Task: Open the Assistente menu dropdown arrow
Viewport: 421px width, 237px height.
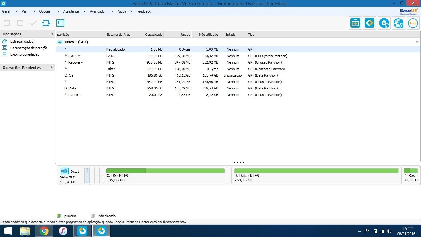Action: click(85, 11)
